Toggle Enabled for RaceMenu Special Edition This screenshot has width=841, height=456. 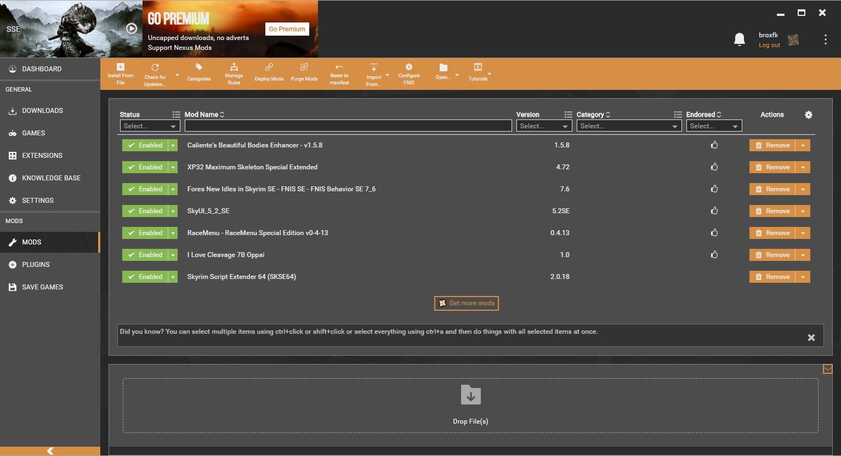point(145,233)
